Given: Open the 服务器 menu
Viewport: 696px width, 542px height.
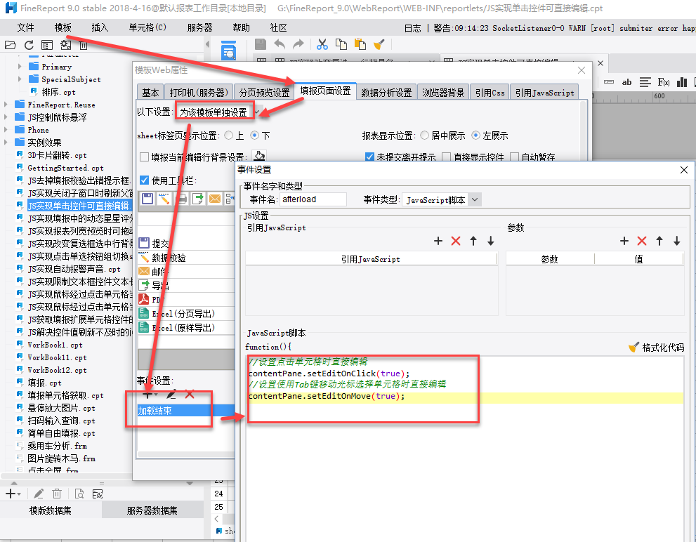Looking at the screenshot, I should click(x=199, y=27).
